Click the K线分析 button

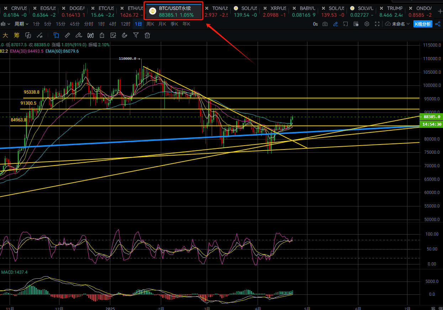click(423, 24)
